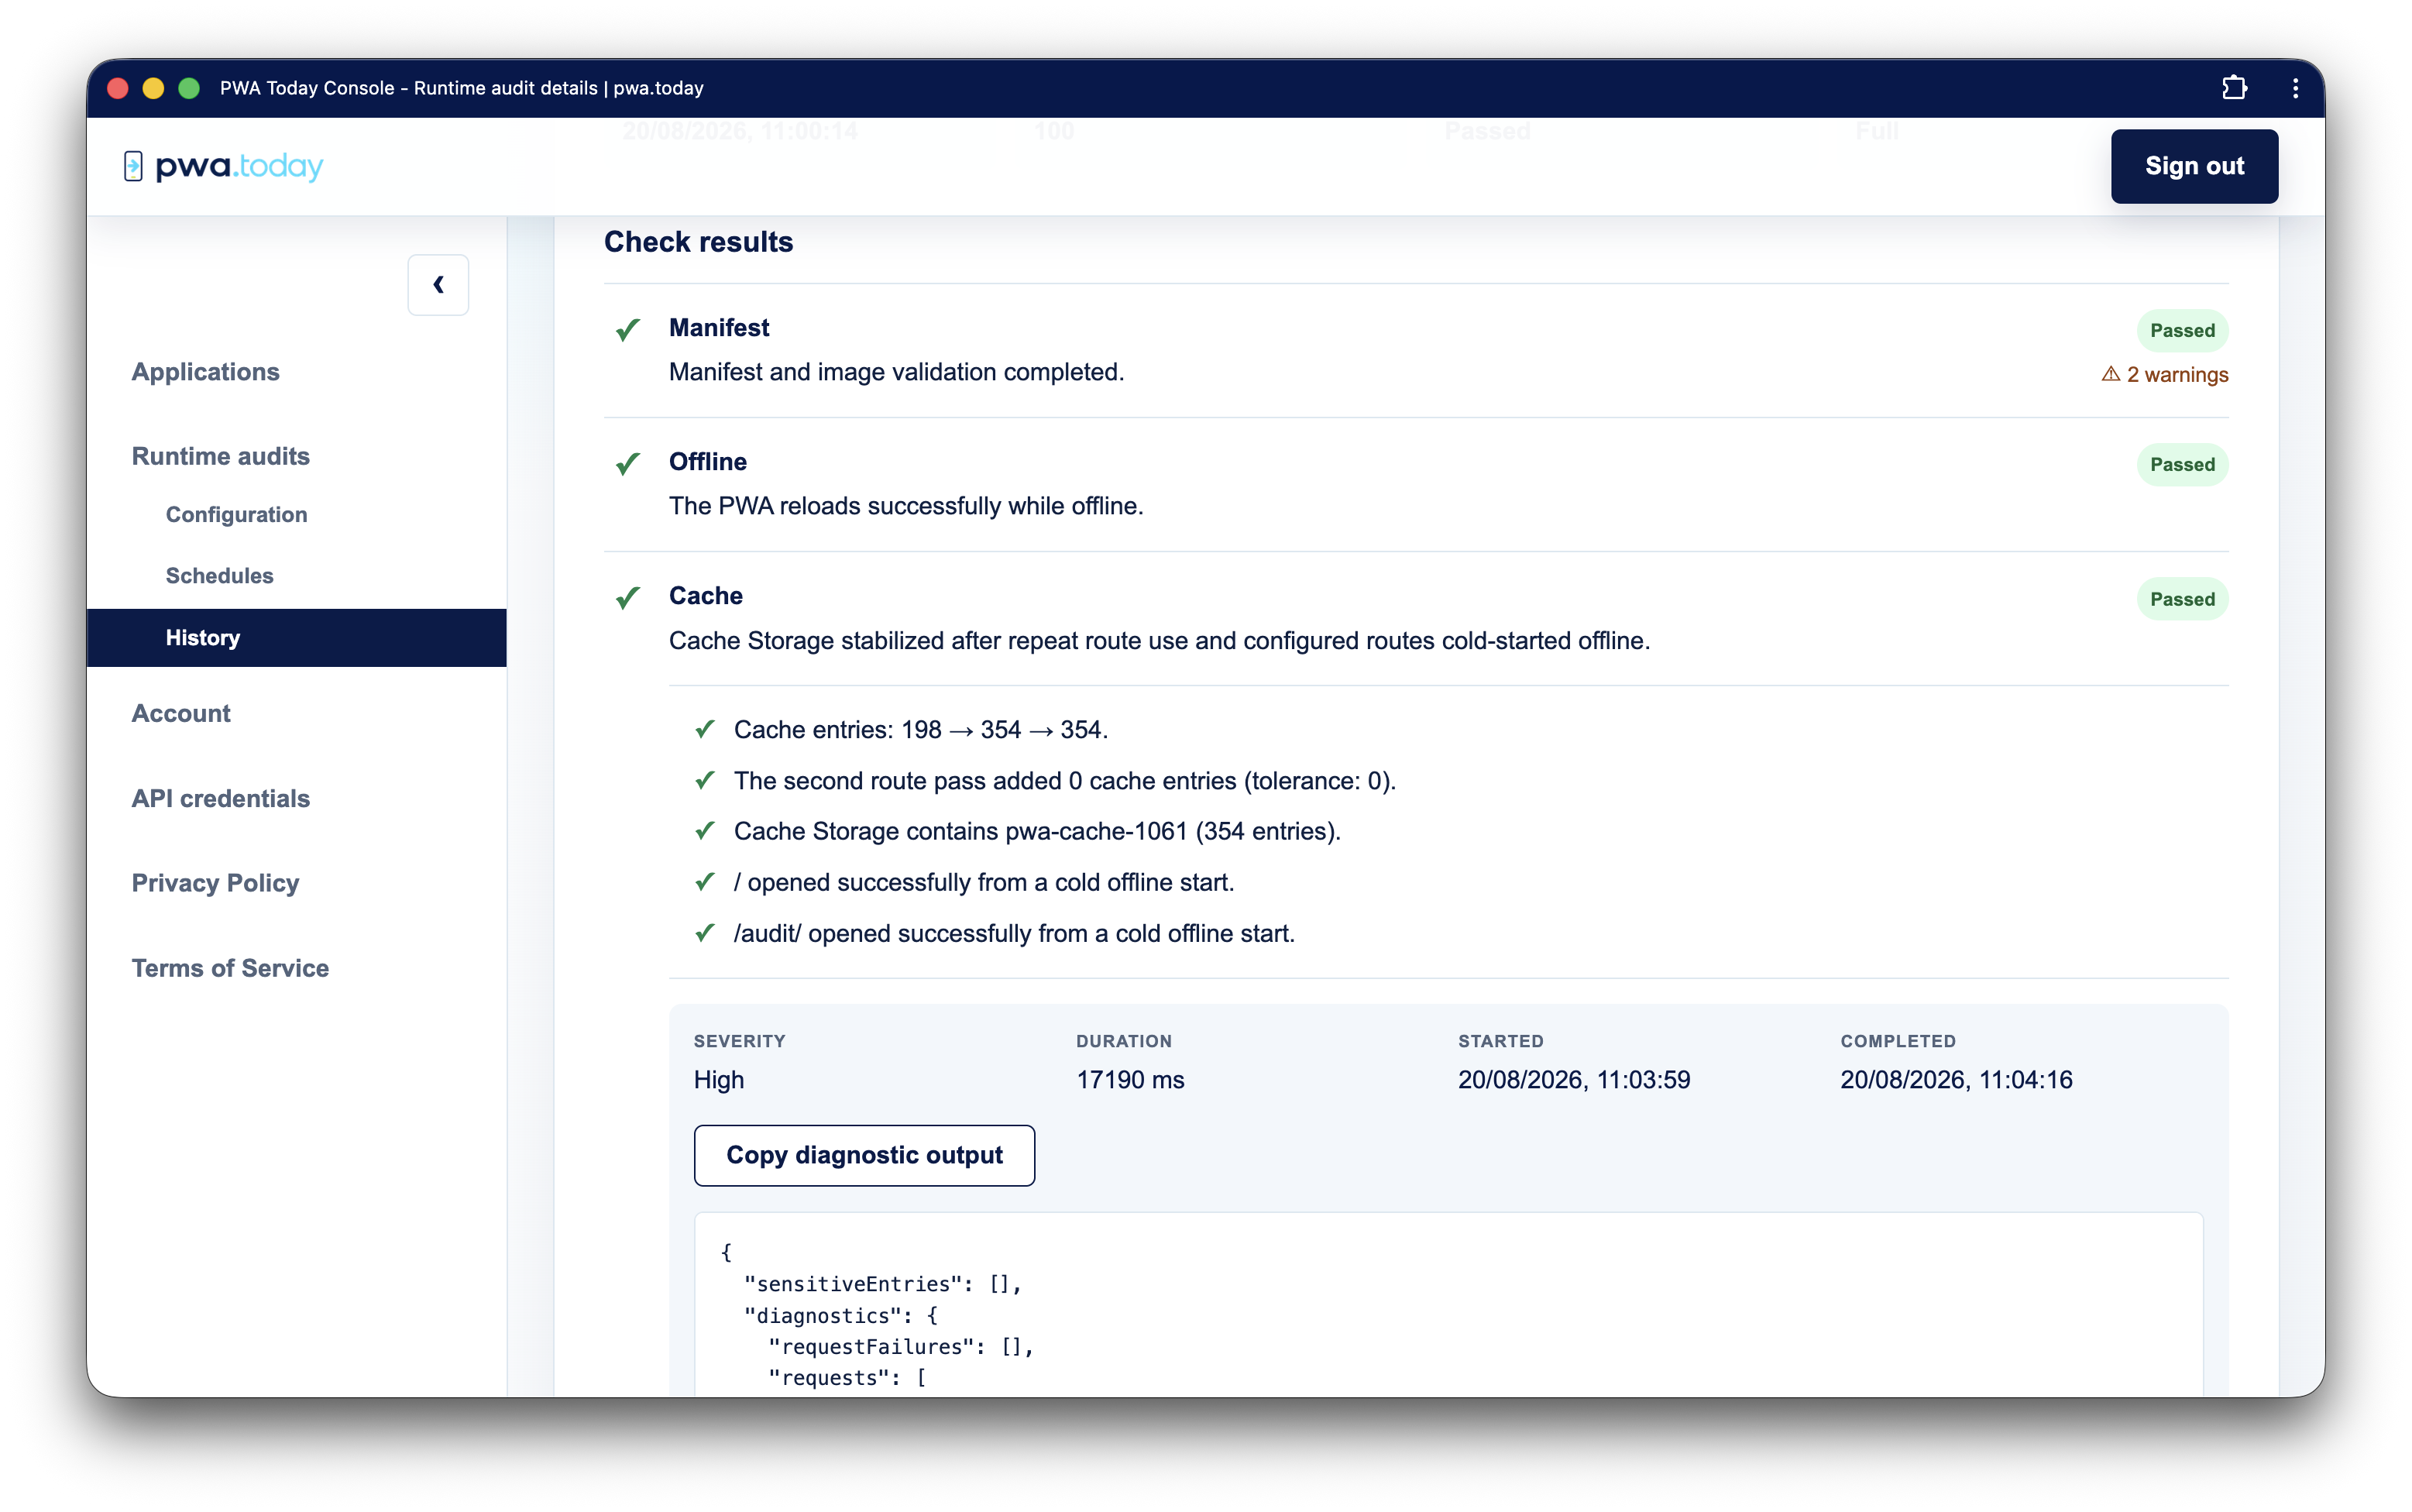Click the checkmark next to pwa-cache-1061 line
The height and width of the screenshot is (1512, 2412).
705,830
